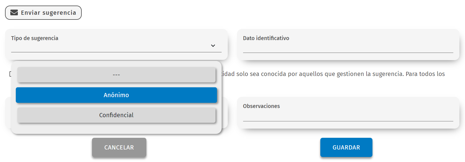Toggle the partially hidden checkbox at left
Viewport: 465px width, 162px height.
coord(10,74)
